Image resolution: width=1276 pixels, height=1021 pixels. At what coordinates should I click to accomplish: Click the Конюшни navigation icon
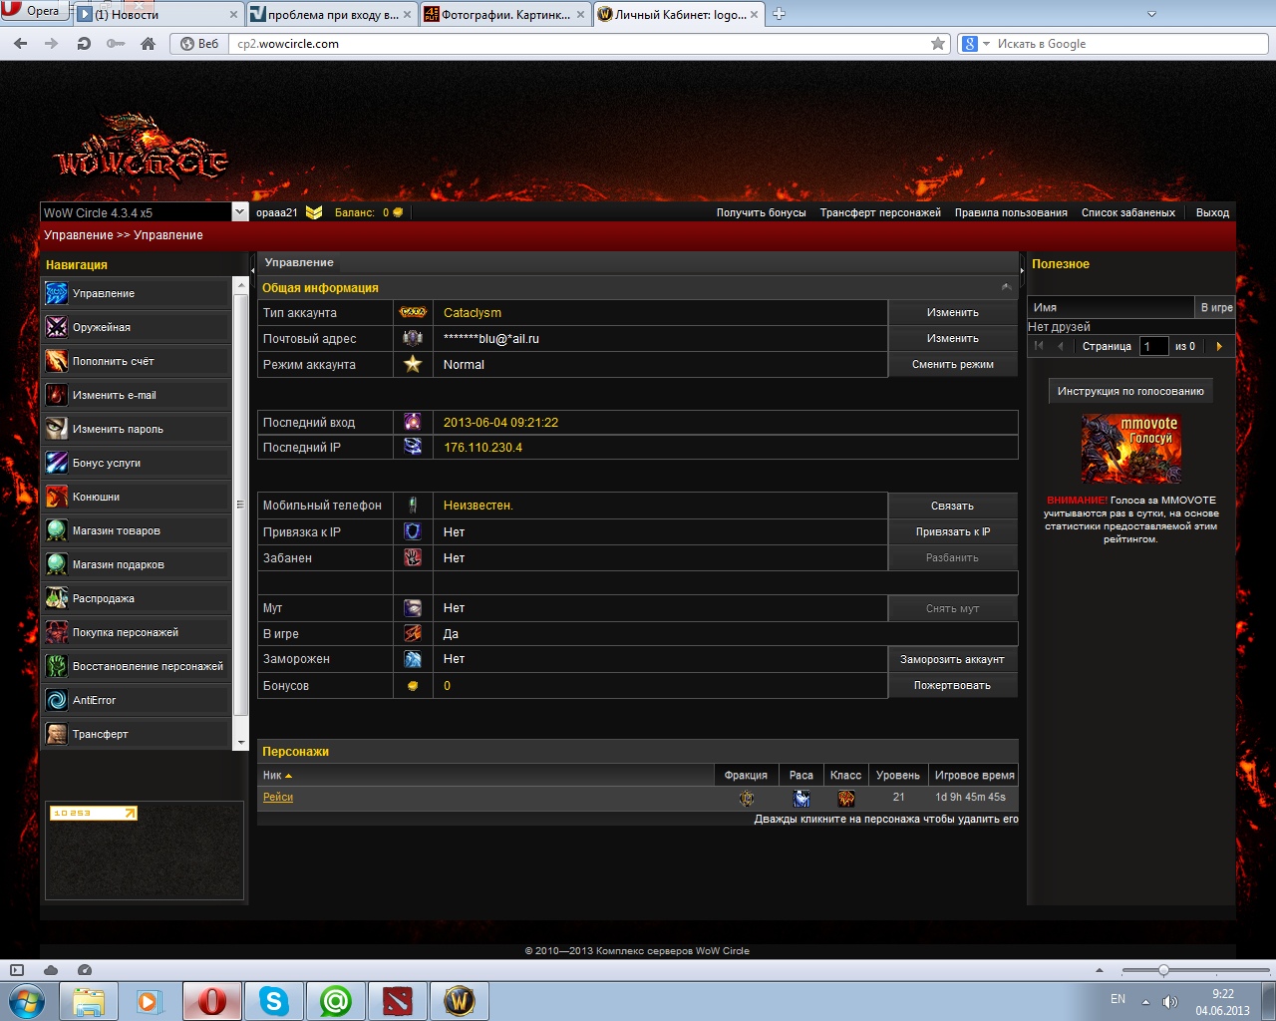pos(57,497)
